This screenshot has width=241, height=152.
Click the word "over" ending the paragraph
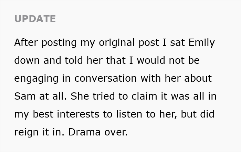tap(115, 132)
